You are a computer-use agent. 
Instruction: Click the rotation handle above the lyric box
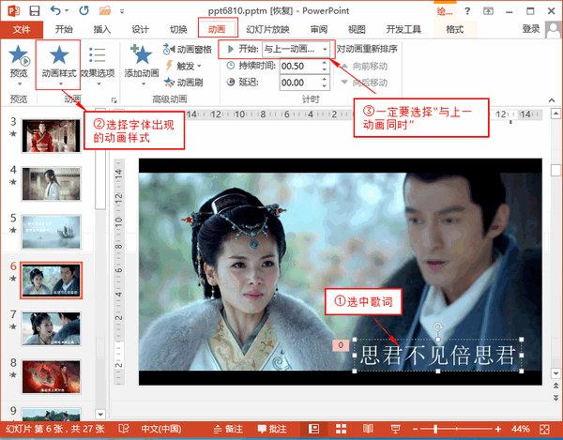(437, 326)
